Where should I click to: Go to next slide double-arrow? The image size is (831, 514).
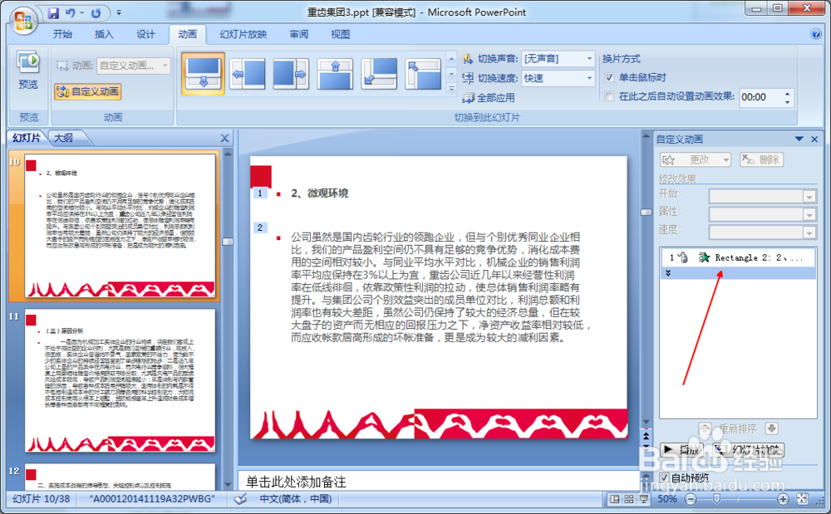coord(646,447)
